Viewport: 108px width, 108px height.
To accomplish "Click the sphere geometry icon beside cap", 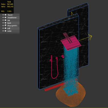I will tap(6, 20).
